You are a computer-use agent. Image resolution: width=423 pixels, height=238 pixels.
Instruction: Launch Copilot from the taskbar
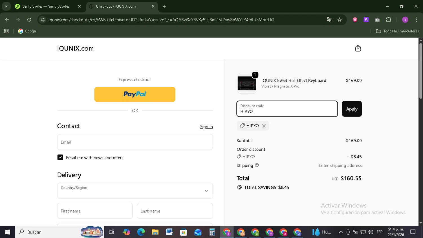tap(127, 232)
